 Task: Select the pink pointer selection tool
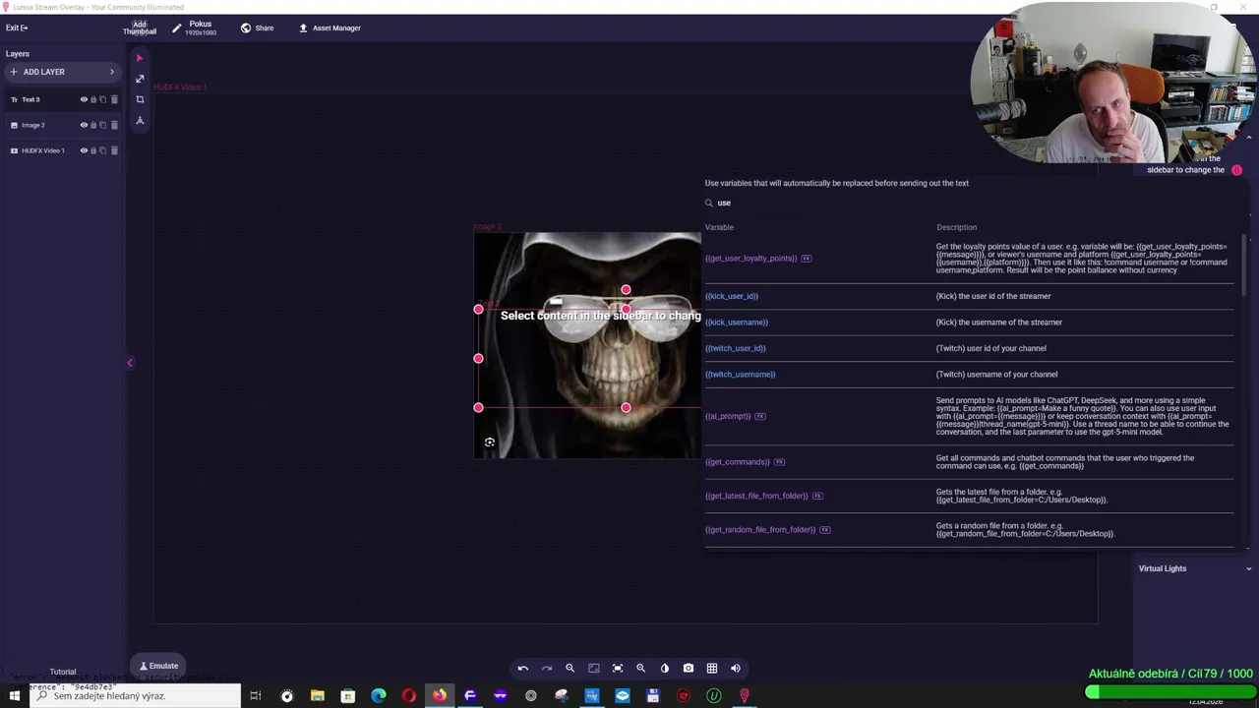tap(139, 58)
